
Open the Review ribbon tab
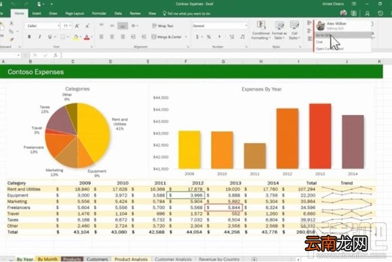point(135,14)
